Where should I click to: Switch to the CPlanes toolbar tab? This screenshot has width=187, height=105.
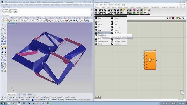coord(13,18)
